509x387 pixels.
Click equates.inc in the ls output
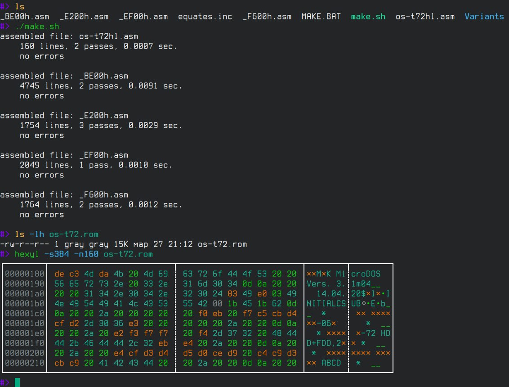tap(205, 17)
